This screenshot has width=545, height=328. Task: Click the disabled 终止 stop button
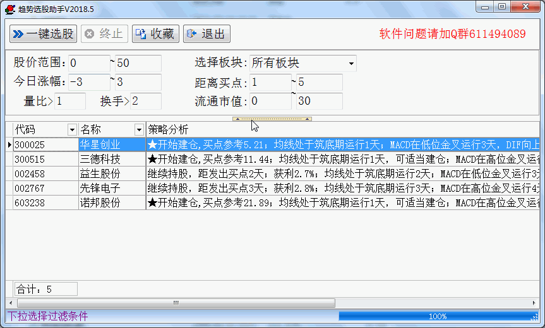(x=104, y=33)
